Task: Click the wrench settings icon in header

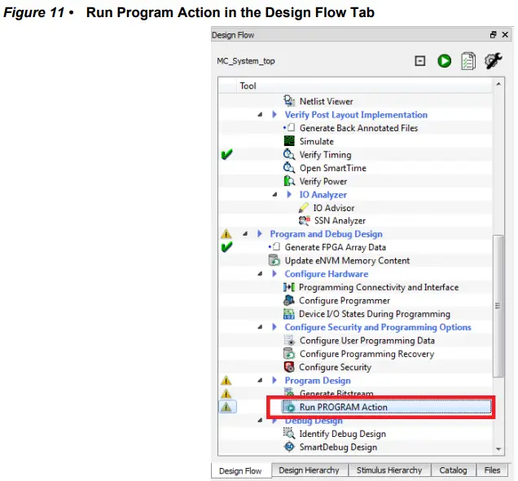Action: [x=493, y=61]
